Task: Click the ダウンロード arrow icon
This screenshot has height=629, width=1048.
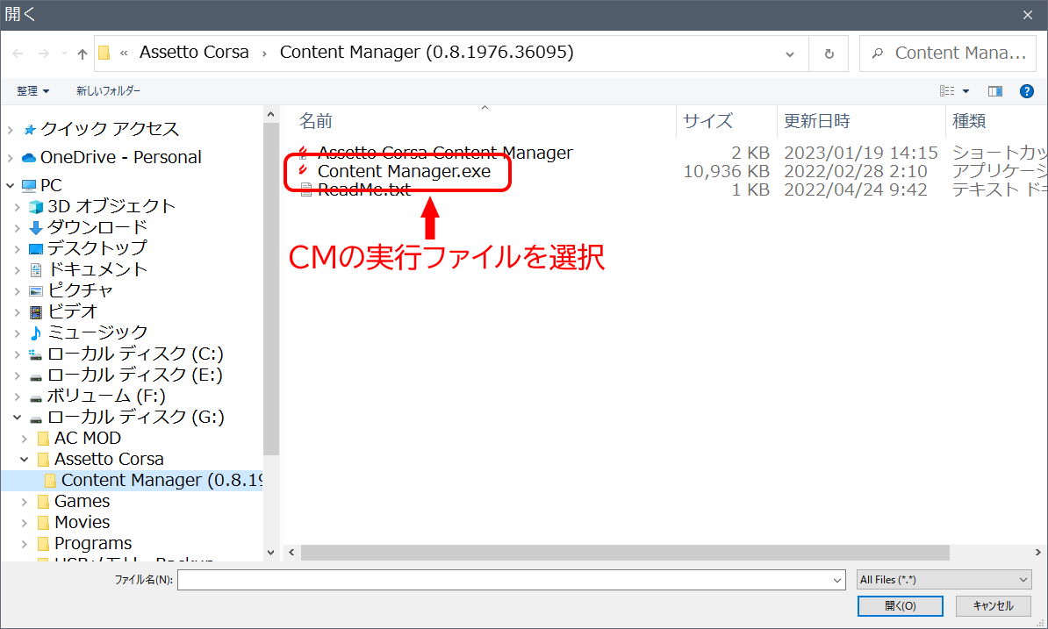Action: [x=36, y=228]
